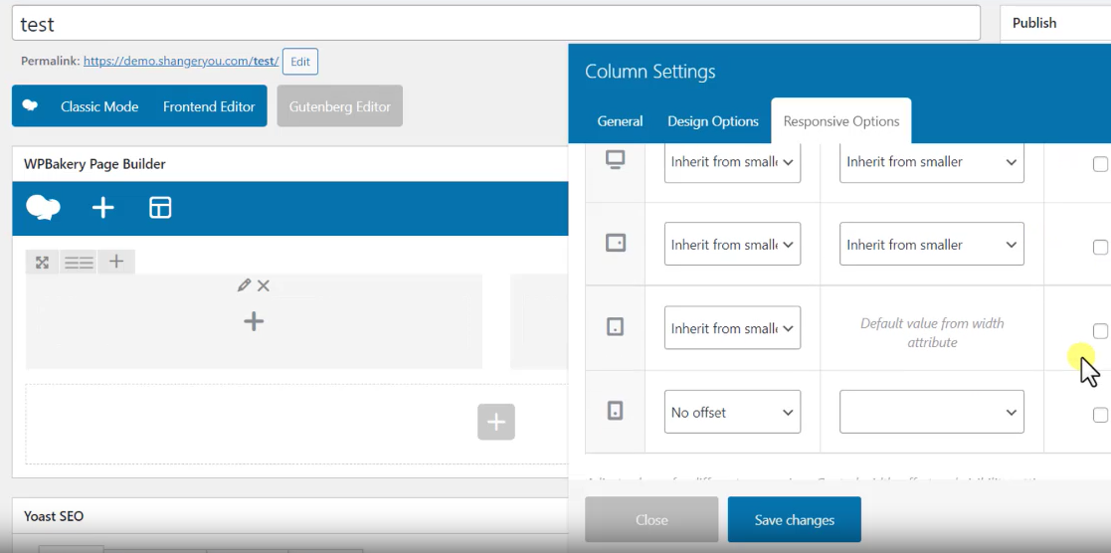Click the permalink Edit button

(x=300, y=62)
